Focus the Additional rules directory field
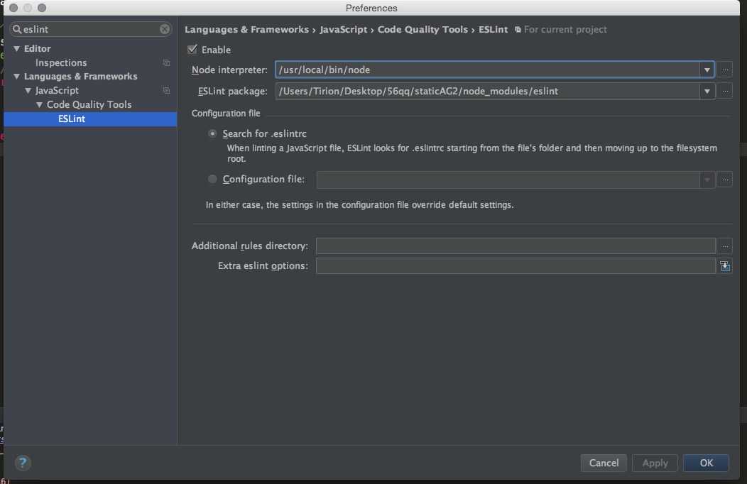747x484 pixels. click(x=516, y=246)
